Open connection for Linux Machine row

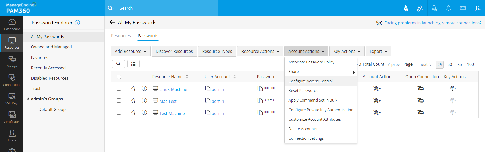(x=420, y=89)
